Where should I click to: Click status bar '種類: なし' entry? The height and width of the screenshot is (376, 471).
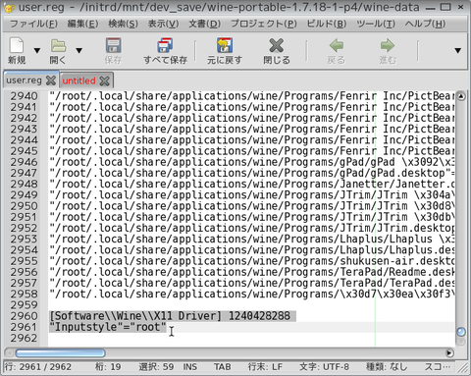(387, 367)
